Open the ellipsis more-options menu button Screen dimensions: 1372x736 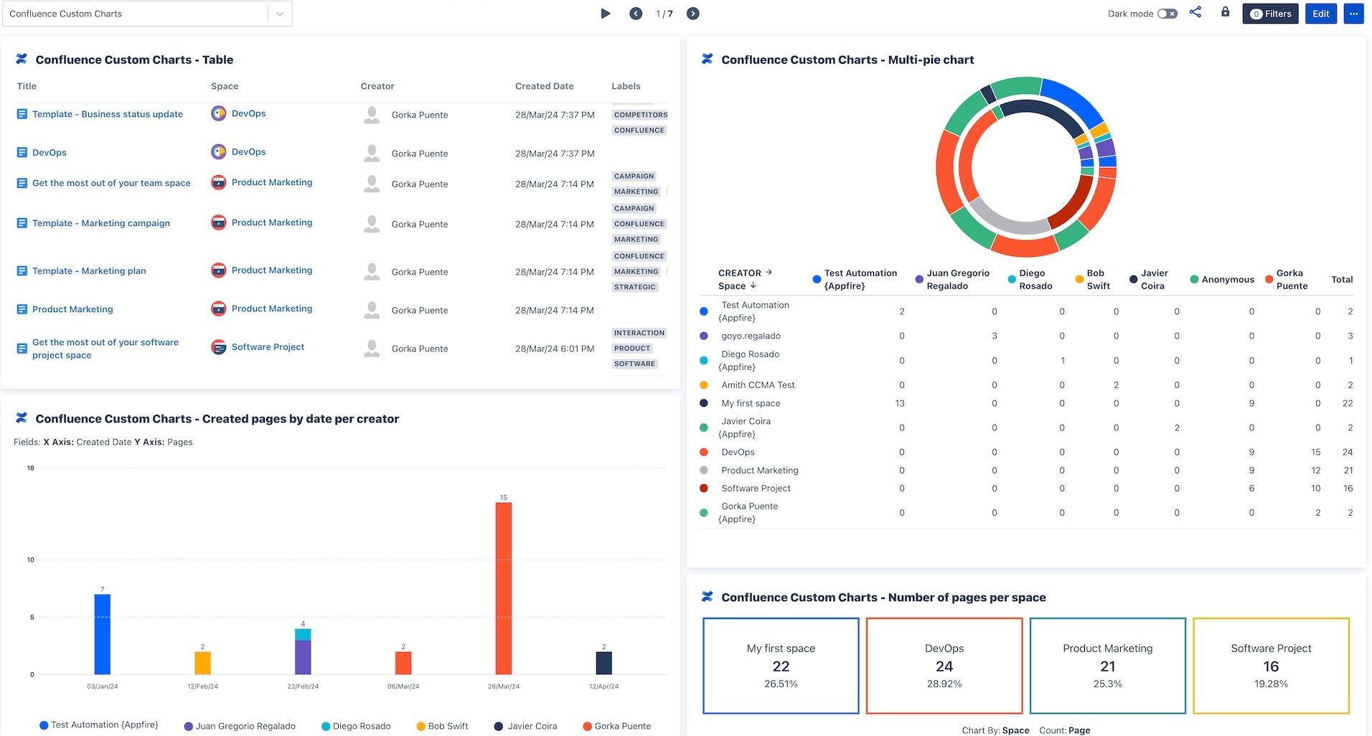[1353, 13]
